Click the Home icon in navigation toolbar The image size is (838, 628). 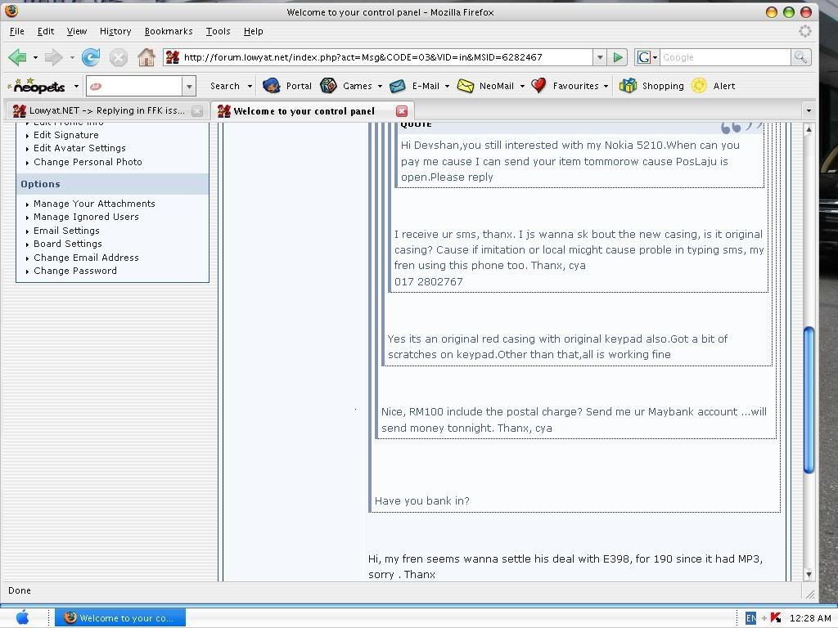[146, 57]
